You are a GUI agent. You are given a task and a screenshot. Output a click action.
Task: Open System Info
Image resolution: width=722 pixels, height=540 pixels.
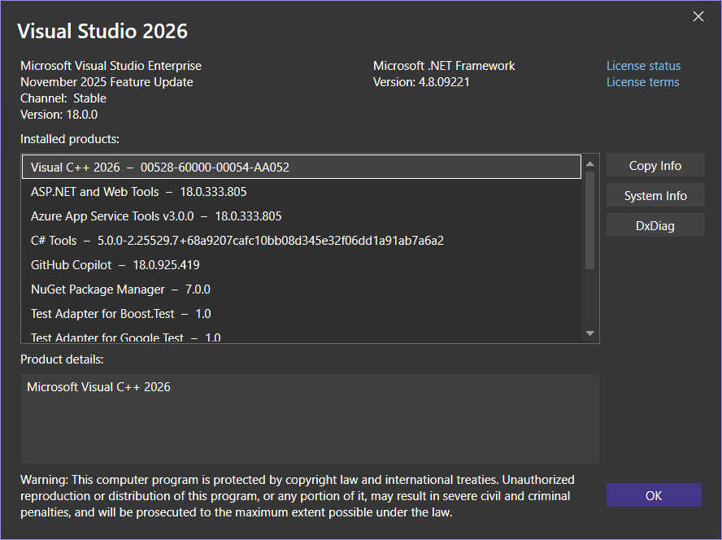(x=655, y=195)
